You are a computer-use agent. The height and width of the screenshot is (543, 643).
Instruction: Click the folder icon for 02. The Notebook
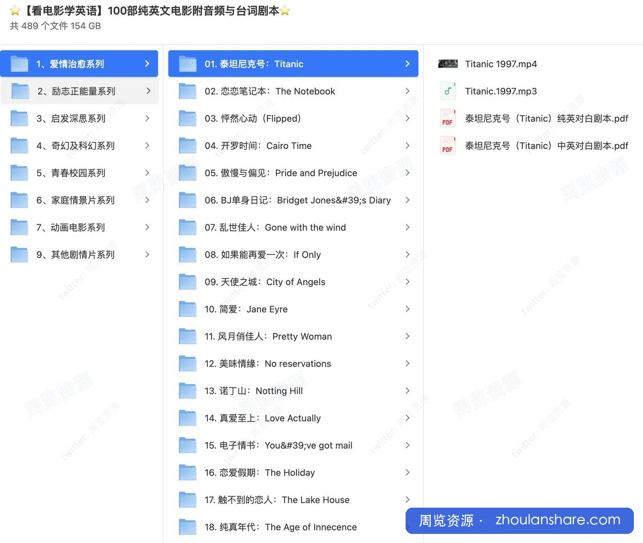tap(188, 91)
